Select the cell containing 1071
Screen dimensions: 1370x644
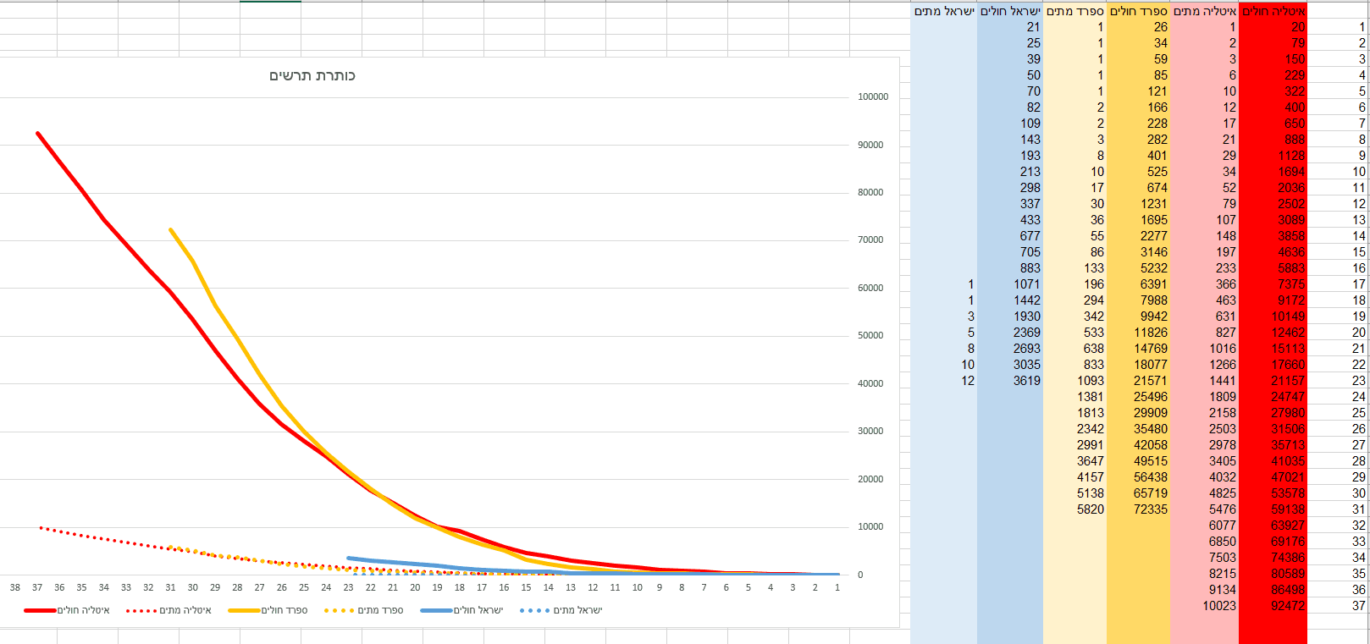[1010, 284]
